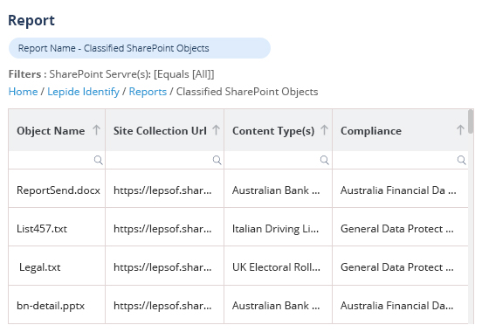Screen dimensions: 482x332
Task: Click search icon under Compliance column
Action: click(x=461, y=160)
